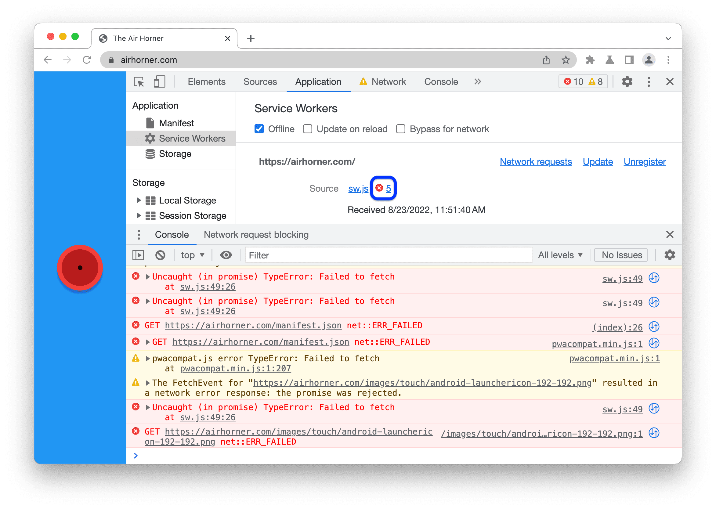Enable the Offline checkbox
Screen dimensions: 716x509
(261, 129)
